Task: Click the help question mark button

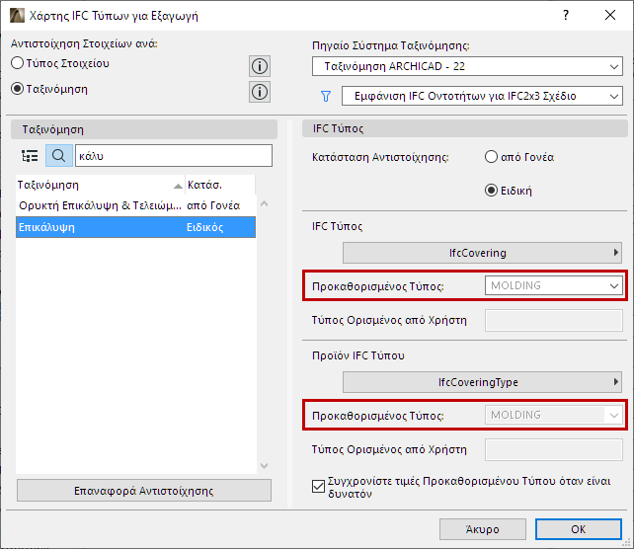Action: coord(566,16)
